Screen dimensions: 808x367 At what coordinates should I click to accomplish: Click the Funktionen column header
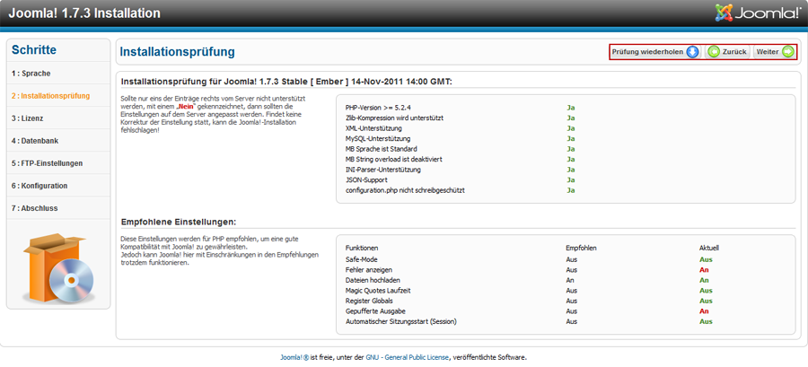(x=362, y=248)
